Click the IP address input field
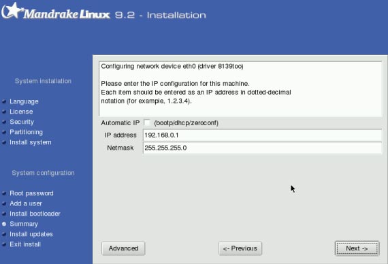This screenshot has width=388, height=264. coord(262,135)
